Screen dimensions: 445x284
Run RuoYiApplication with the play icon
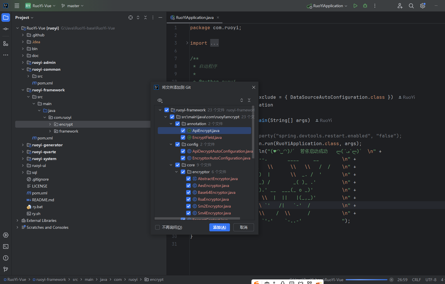pos(355,6)
